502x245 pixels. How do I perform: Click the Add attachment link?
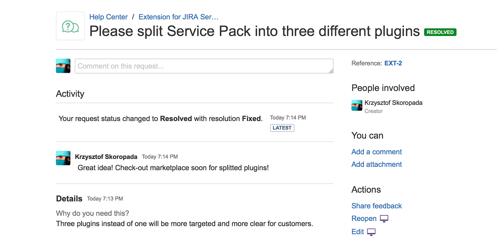[376, 164]
